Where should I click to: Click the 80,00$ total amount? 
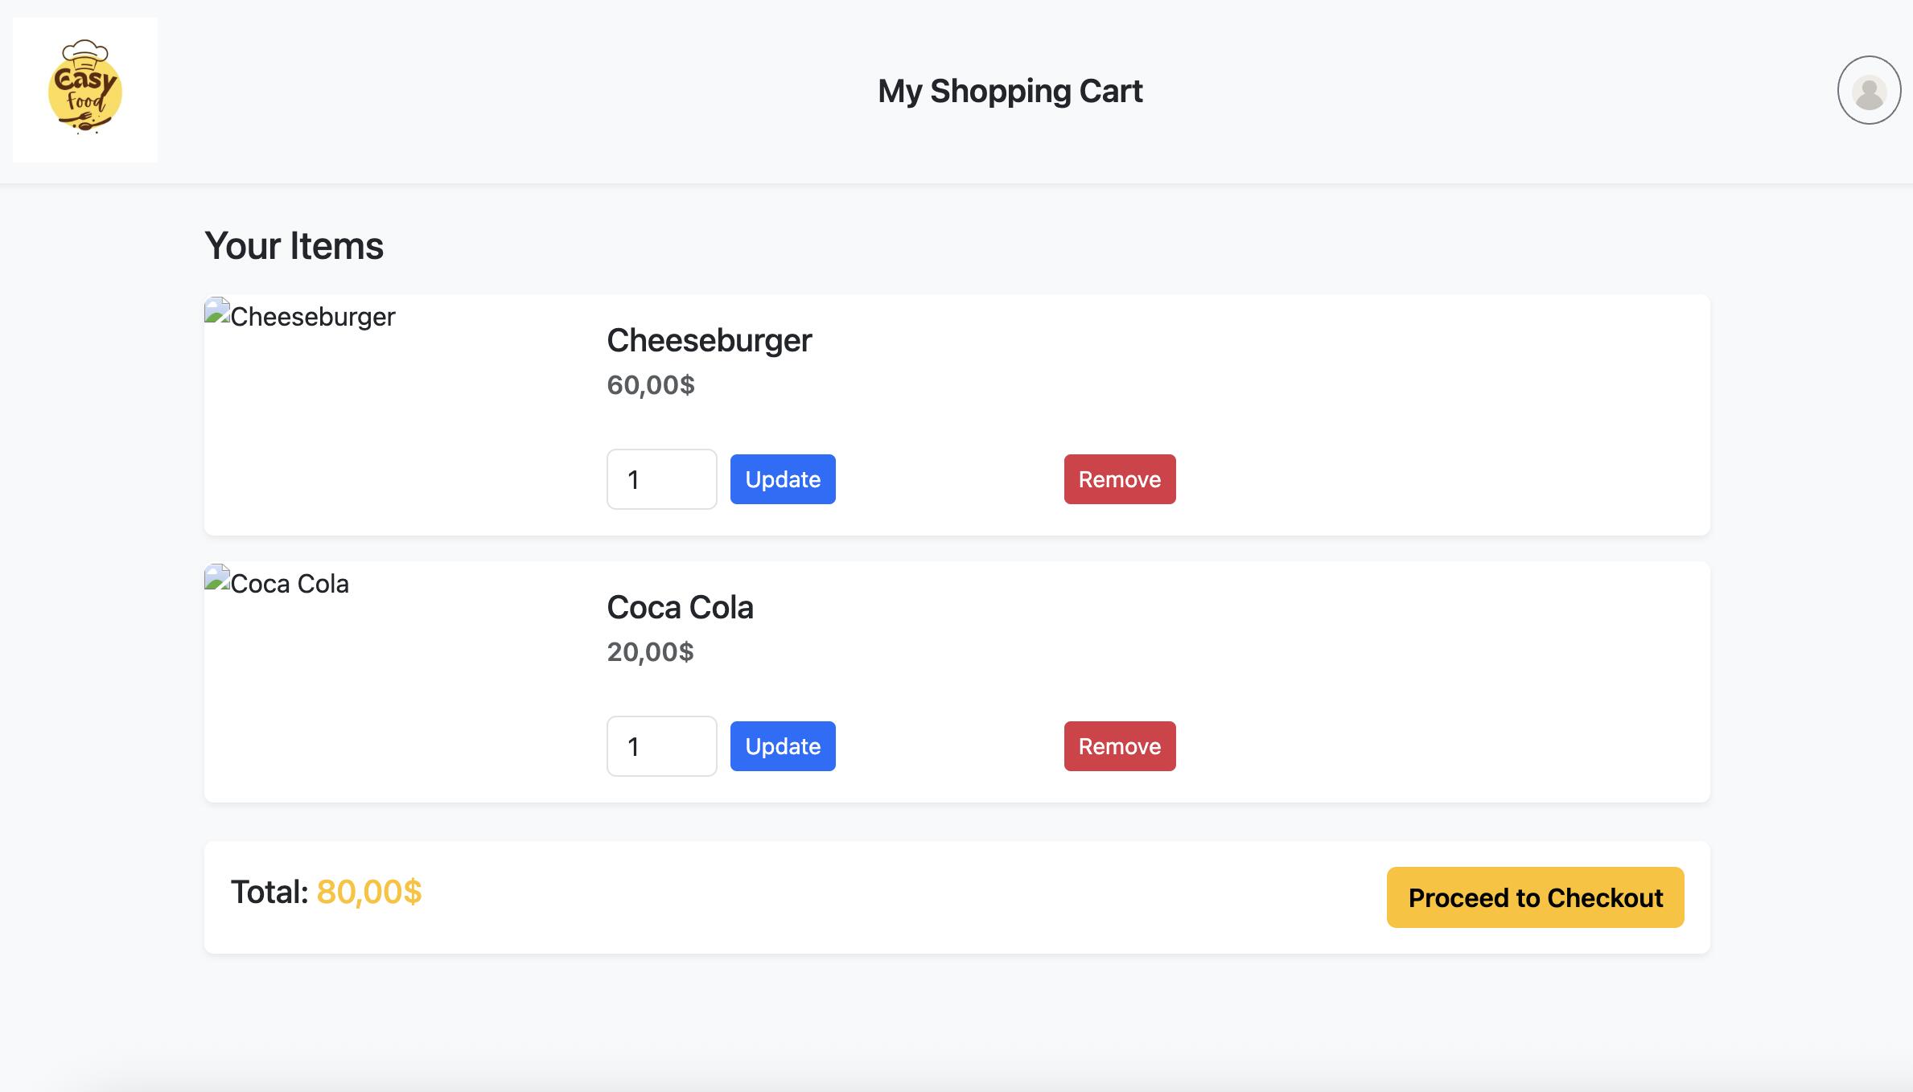coord(369,892)
